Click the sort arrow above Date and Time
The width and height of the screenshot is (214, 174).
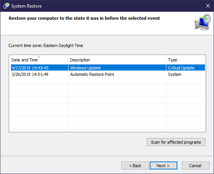(x=39, y=56)
